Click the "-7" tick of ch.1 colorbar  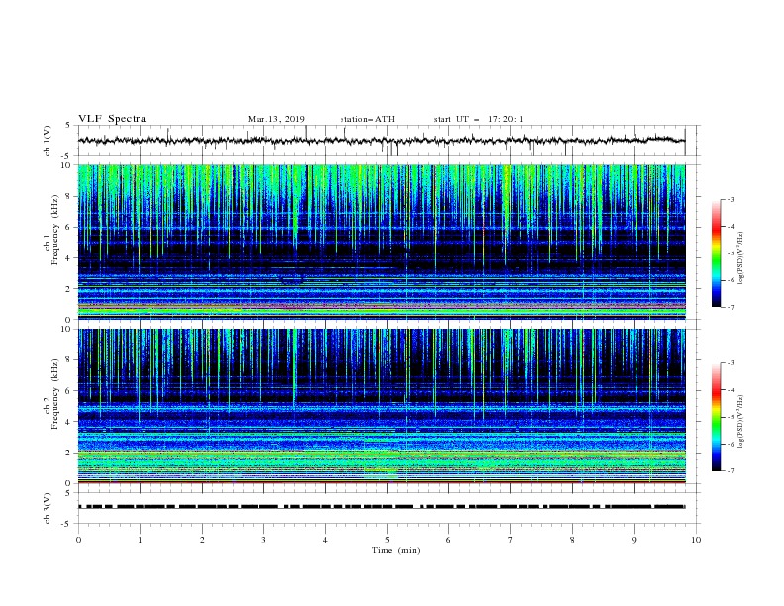[x=730, y=307]
